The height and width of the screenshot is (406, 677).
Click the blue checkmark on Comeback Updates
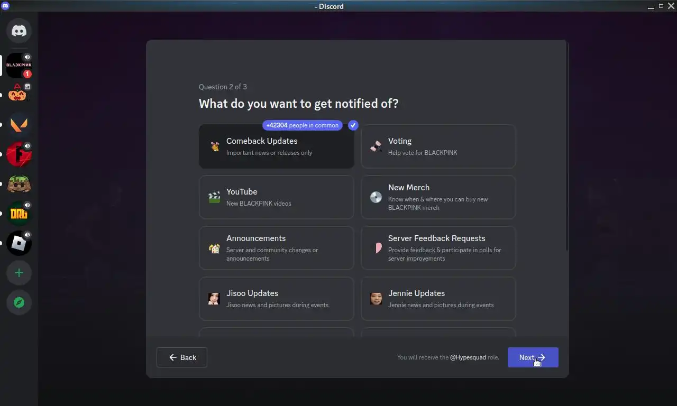click(353, 125)
